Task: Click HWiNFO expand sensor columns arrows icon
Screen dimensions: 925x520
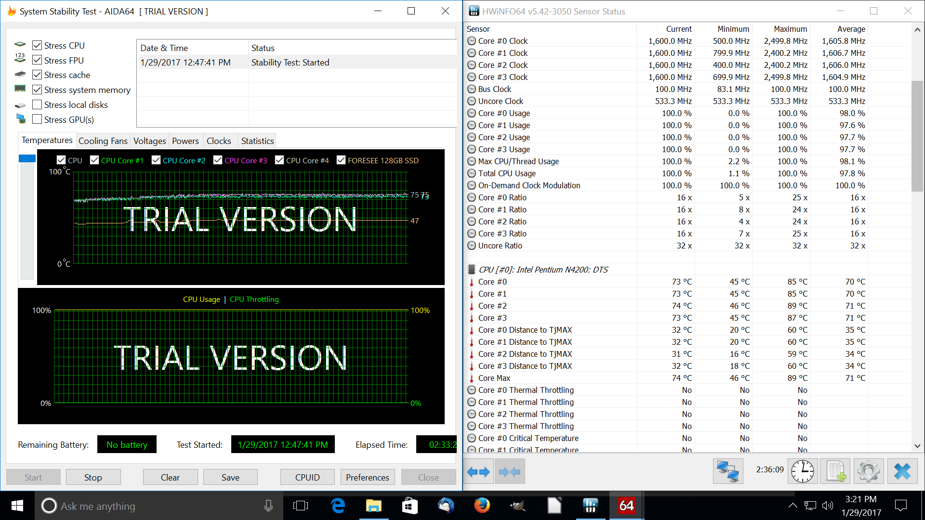Action: click(x=478, y=471)
